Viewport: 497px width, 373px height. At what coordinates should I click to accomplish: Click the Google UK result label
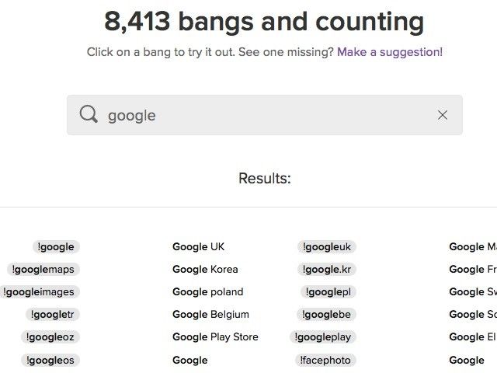(x=199, y=247)
